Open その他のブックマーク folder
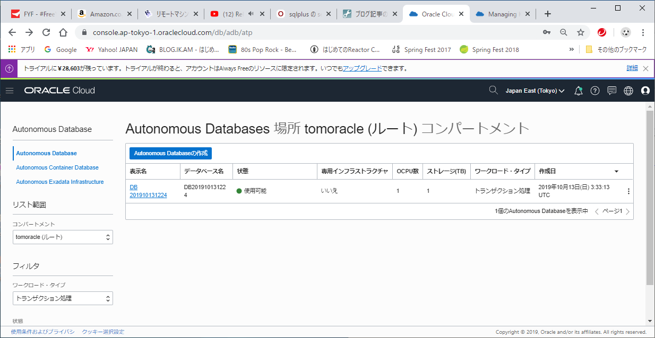Viewport: 655px width, 338px height. 616,49
